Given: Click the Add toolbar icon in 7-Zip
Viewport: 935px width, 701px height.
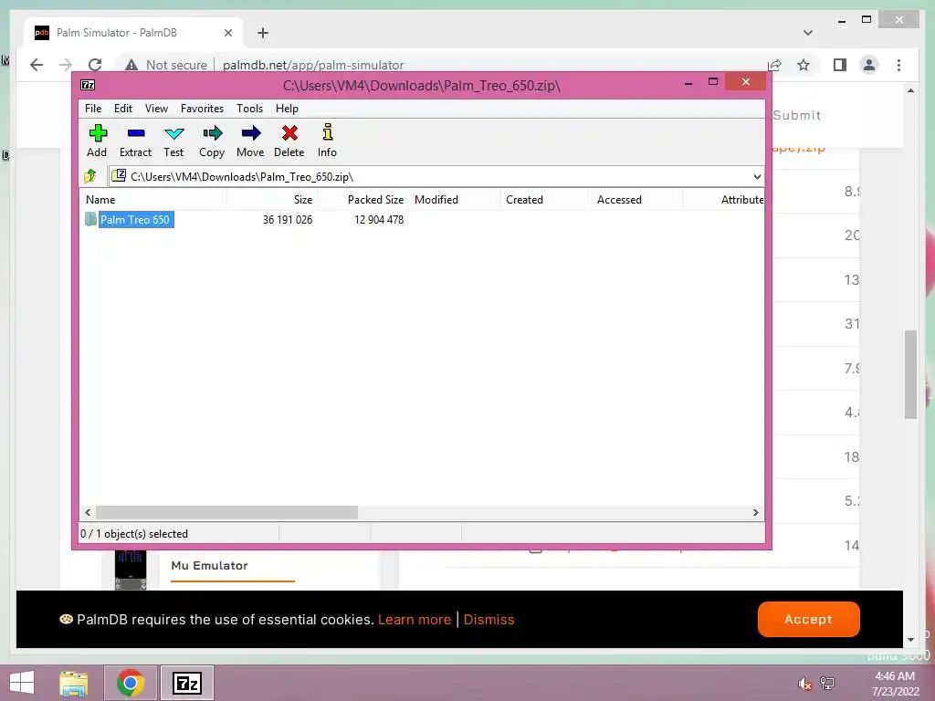Looking at the screenshot, I should pyautogui.click(x=97, y=133).
